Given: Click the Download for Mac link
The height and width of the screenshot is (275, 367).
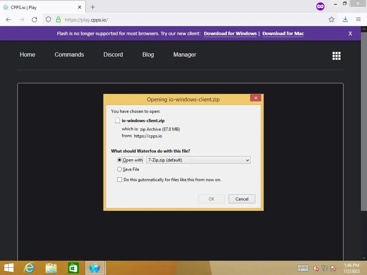Looking at the screenshot, I should [283, 33].
